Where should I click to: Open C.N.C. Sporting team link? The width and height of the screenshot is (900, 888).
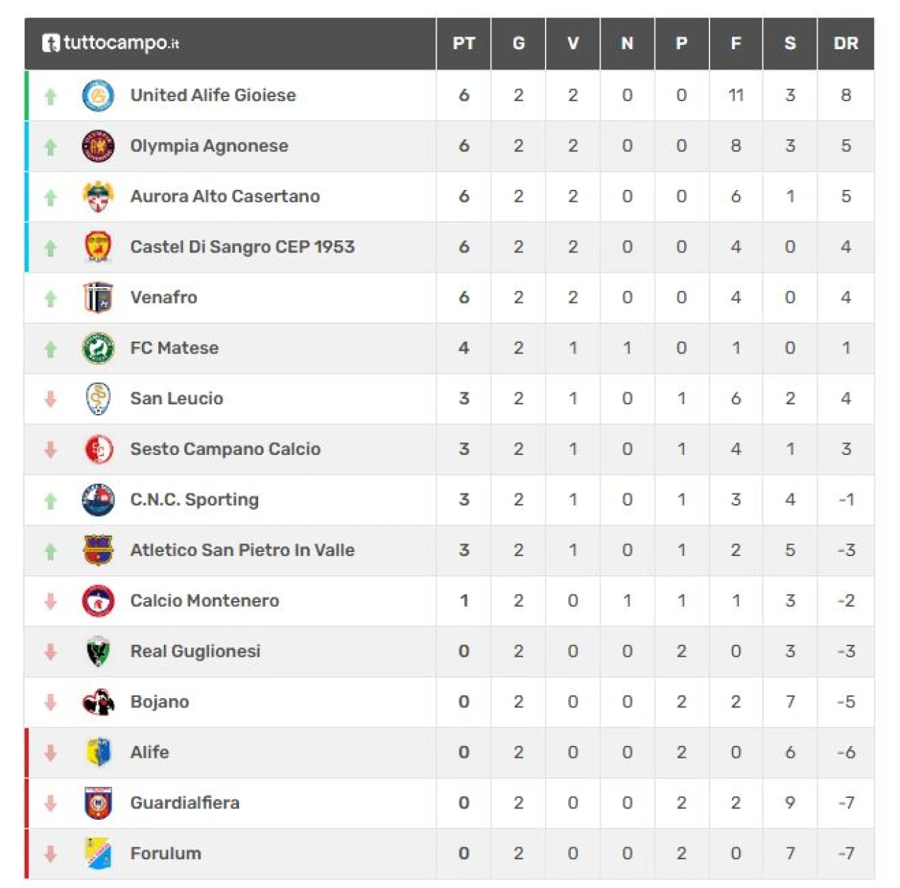[x=194, y=500]
